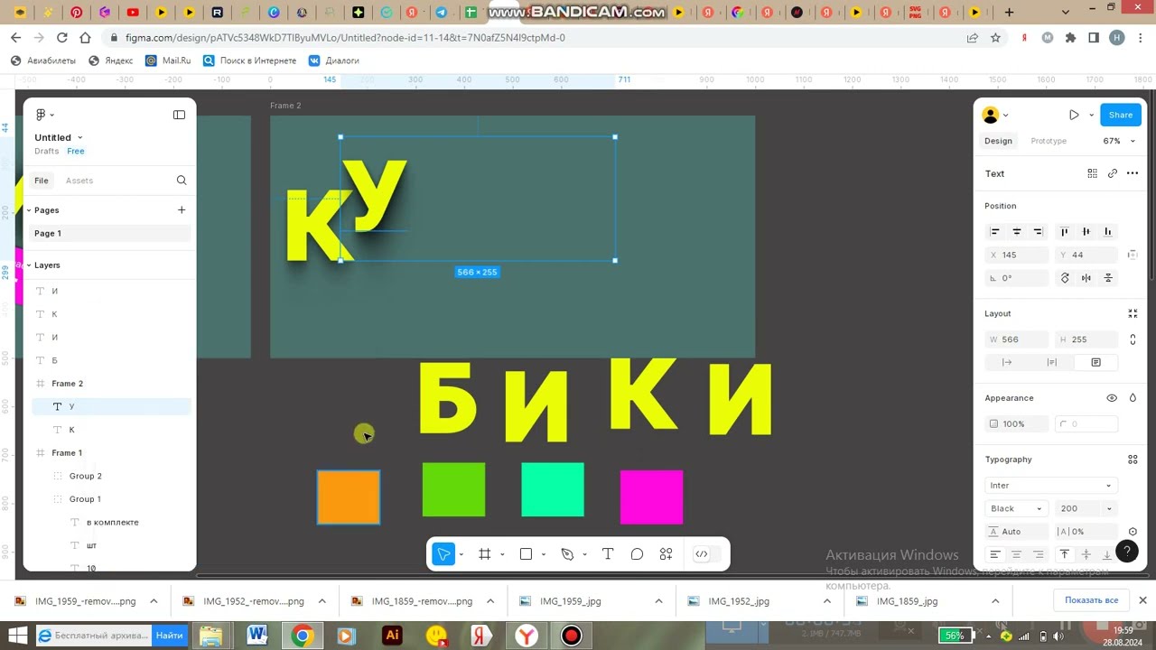The image size is (1156, 650).
Task: Toggle visibility eye in Appearance section
Action: (1112, 398)
